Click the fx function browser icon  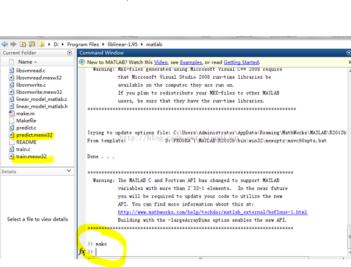(x=82, y=251)
